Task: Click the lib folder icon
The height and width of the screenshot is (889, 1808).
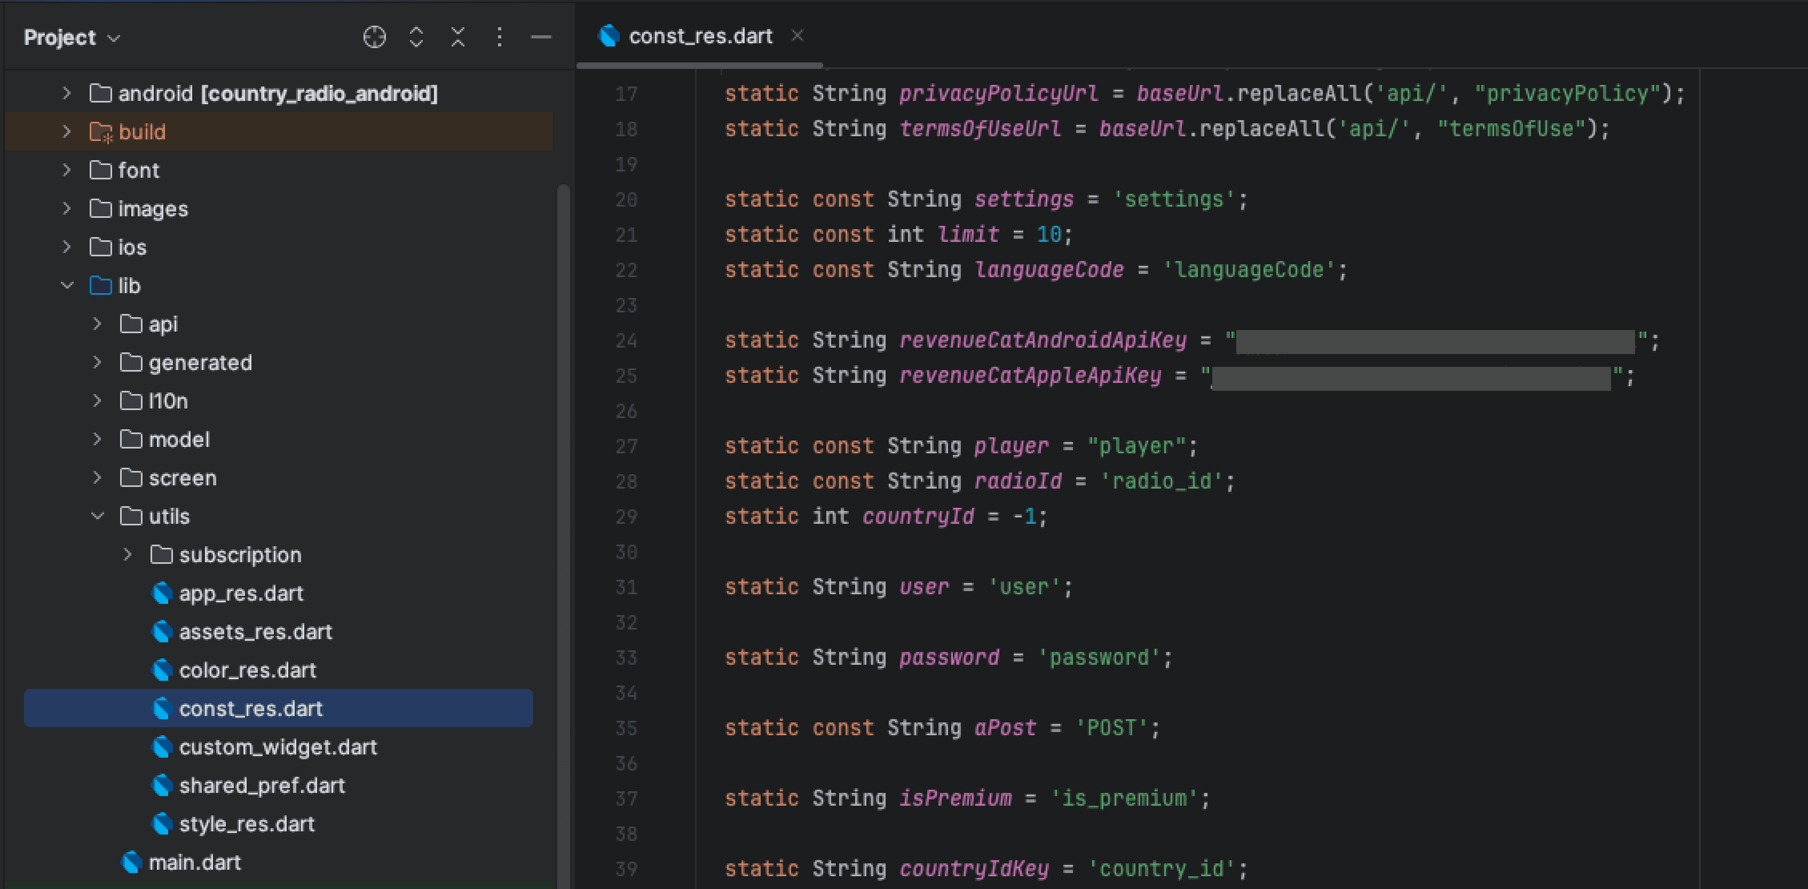Action: coord(100,286)
